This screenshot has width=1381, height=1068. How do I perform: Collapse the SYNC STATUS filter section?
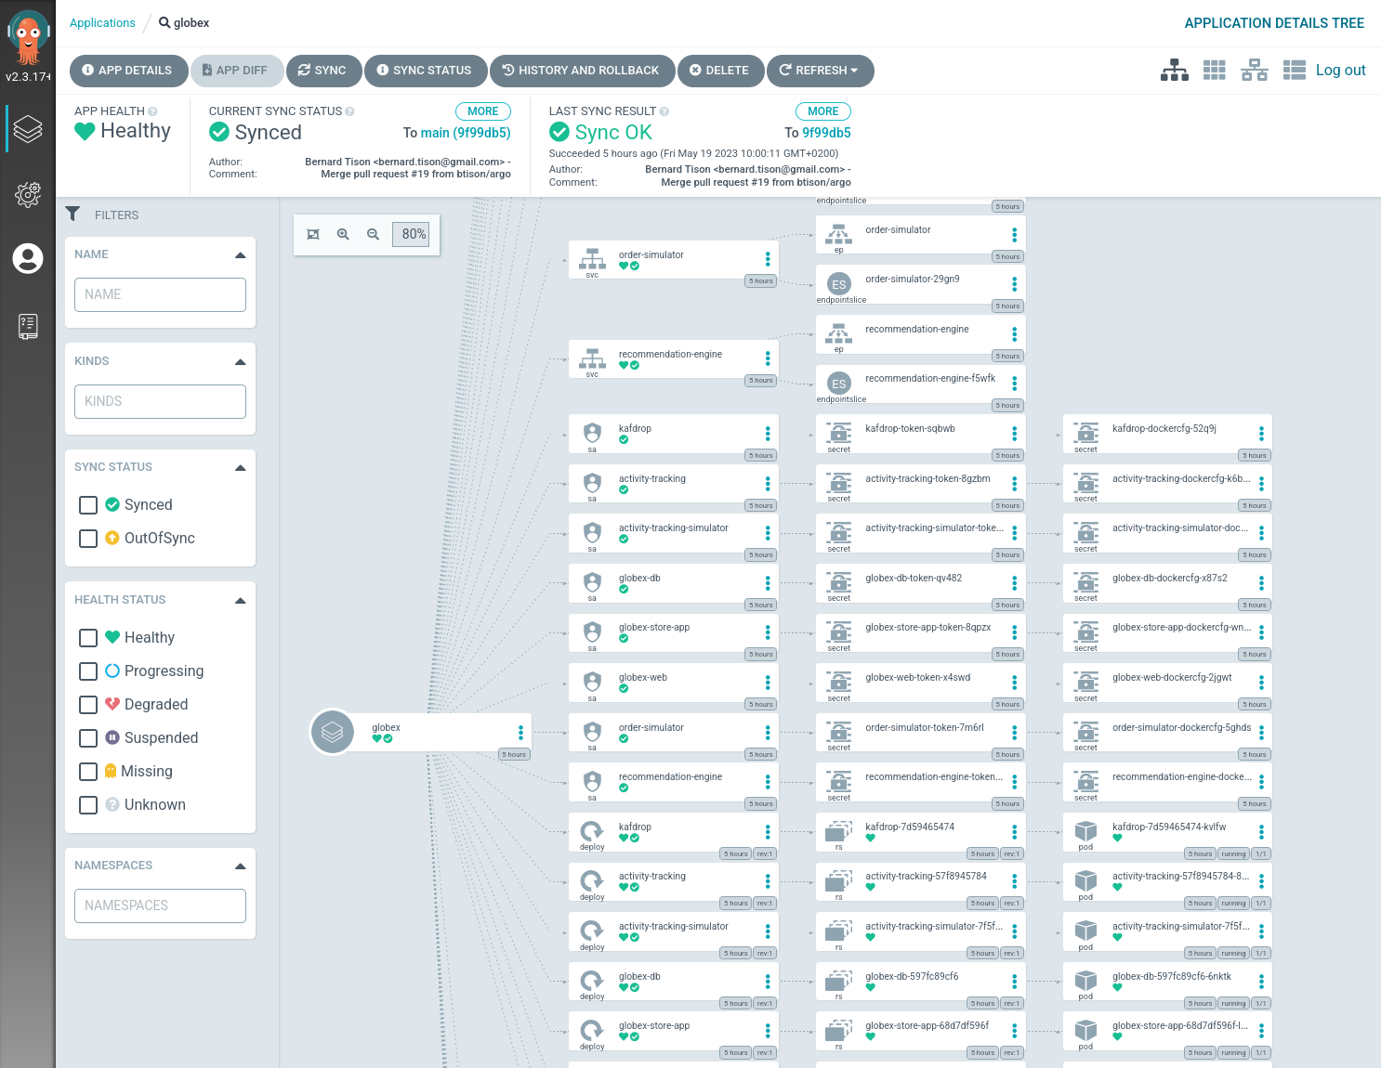click(x=241, y=468)
